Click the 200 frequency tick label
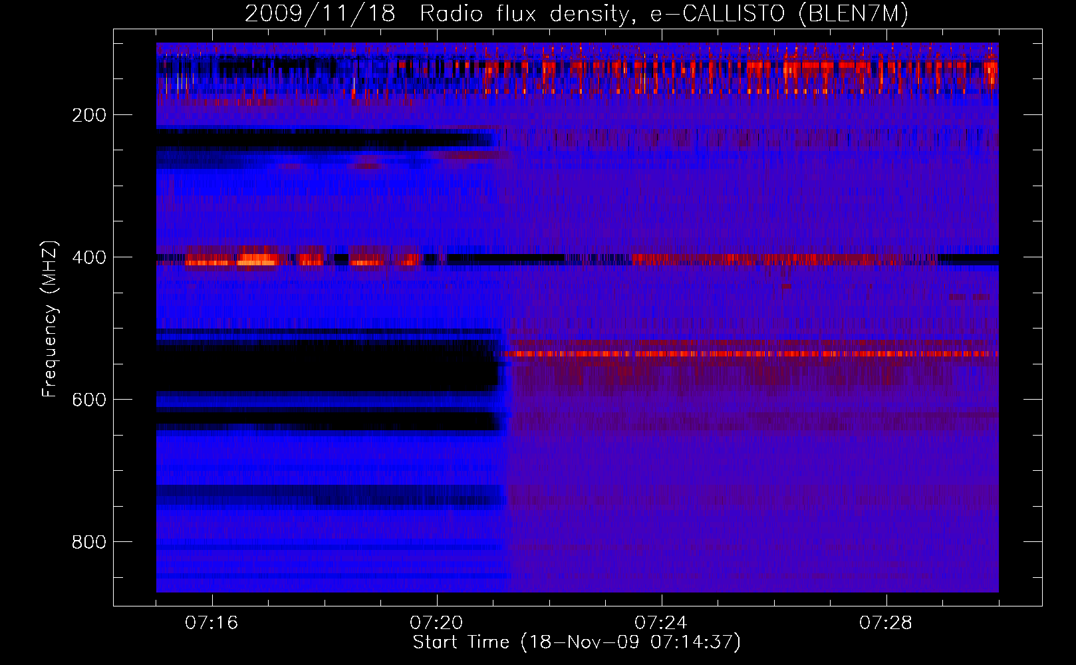The height and width of the screenshot is (665, 1076). [89, 115]
